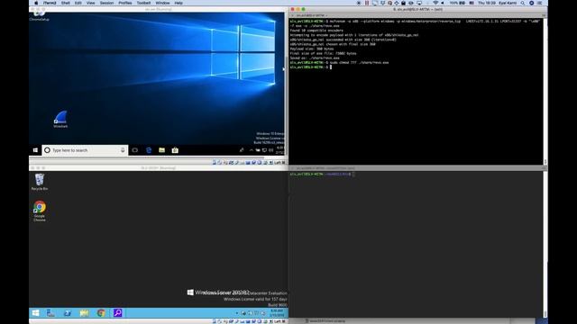Screen dimensions: 577x324
Task: Click the Wi-Fi status icon in menu bar
Action: pyautogui.click(x=435, y=3)
